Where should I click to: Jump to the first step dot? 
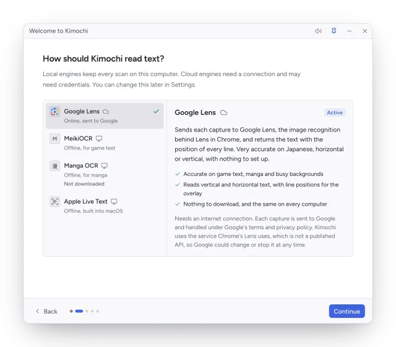point(71,311)
